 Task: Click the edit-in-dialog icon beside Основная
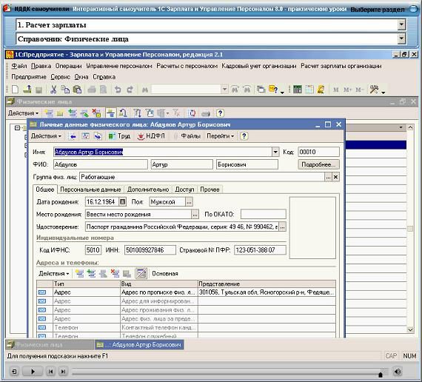click(x=141, y=273)
